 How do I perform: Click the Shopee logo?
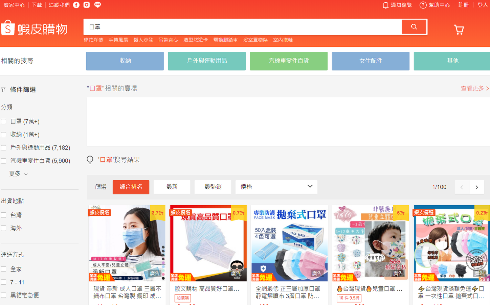(34, 28)
